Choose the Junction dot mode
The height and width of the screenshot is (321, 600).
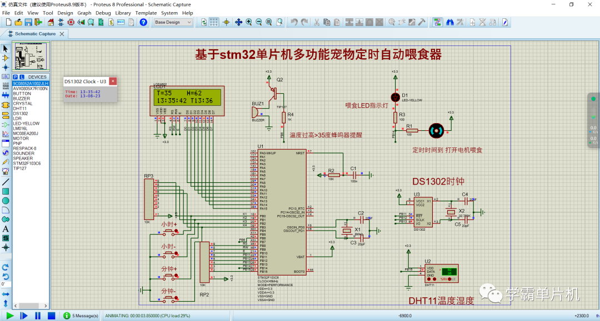pyautogui.click(x=6, y=67)
